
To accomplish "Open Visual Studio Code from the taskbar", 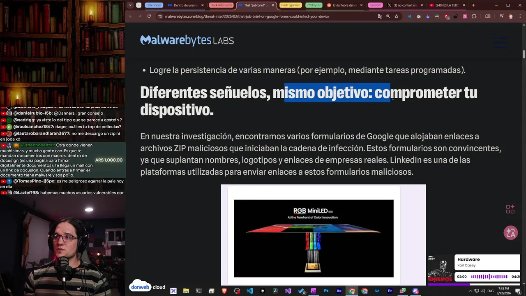I will (x=250, y=291).
